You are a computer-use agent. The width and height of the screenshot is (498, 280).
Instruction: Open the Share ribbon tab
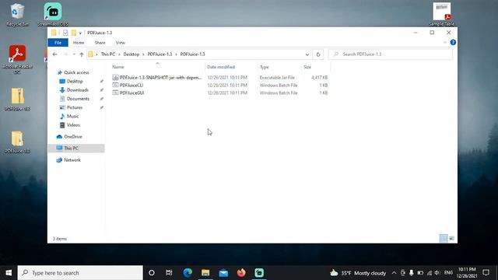[x=100, y=43]
